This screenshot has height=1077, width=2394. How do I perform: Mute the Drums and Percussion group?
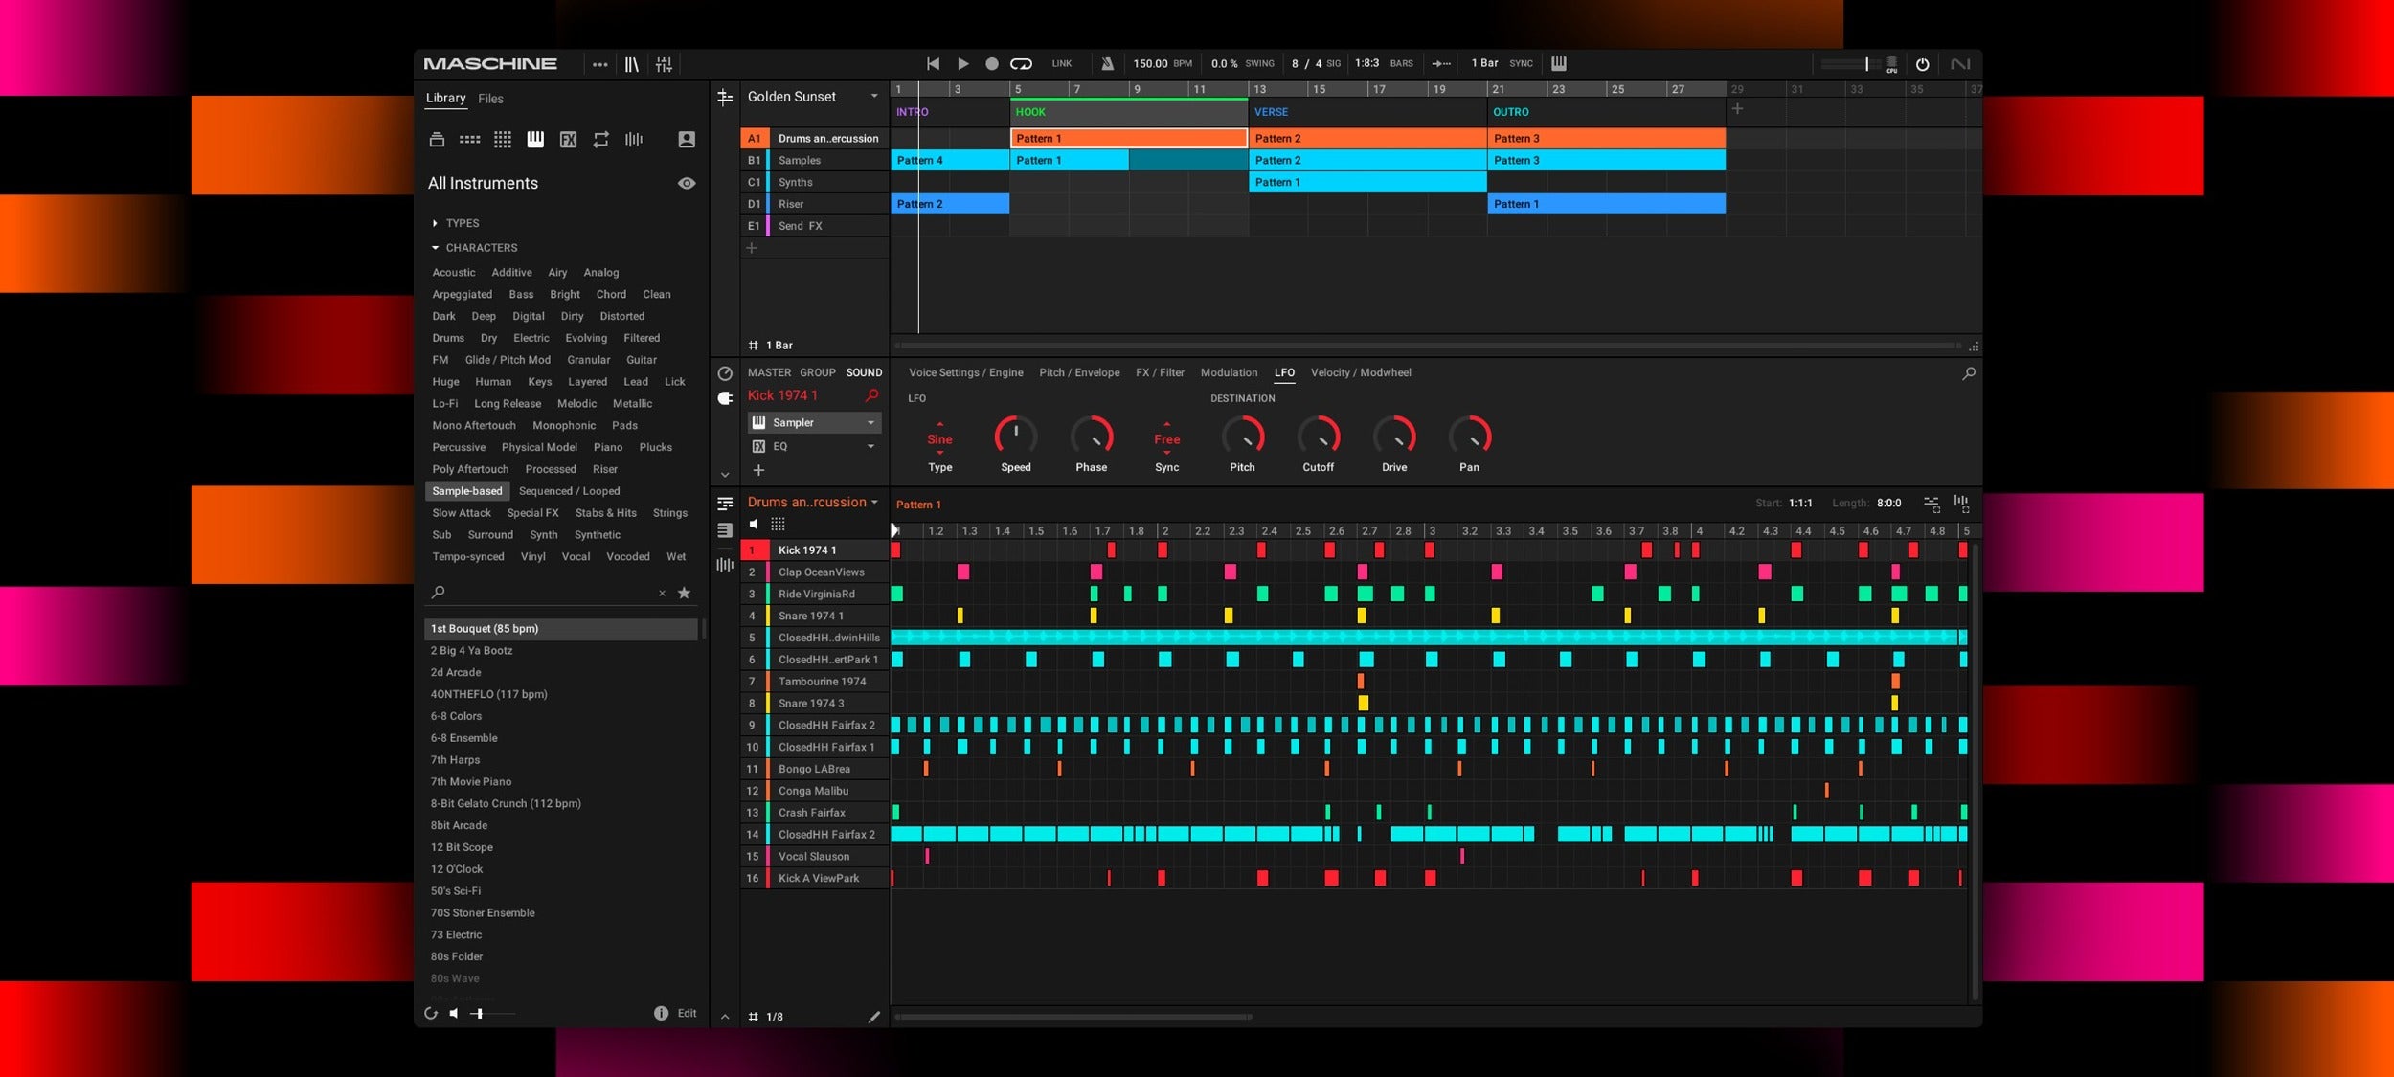click(755, 524)
